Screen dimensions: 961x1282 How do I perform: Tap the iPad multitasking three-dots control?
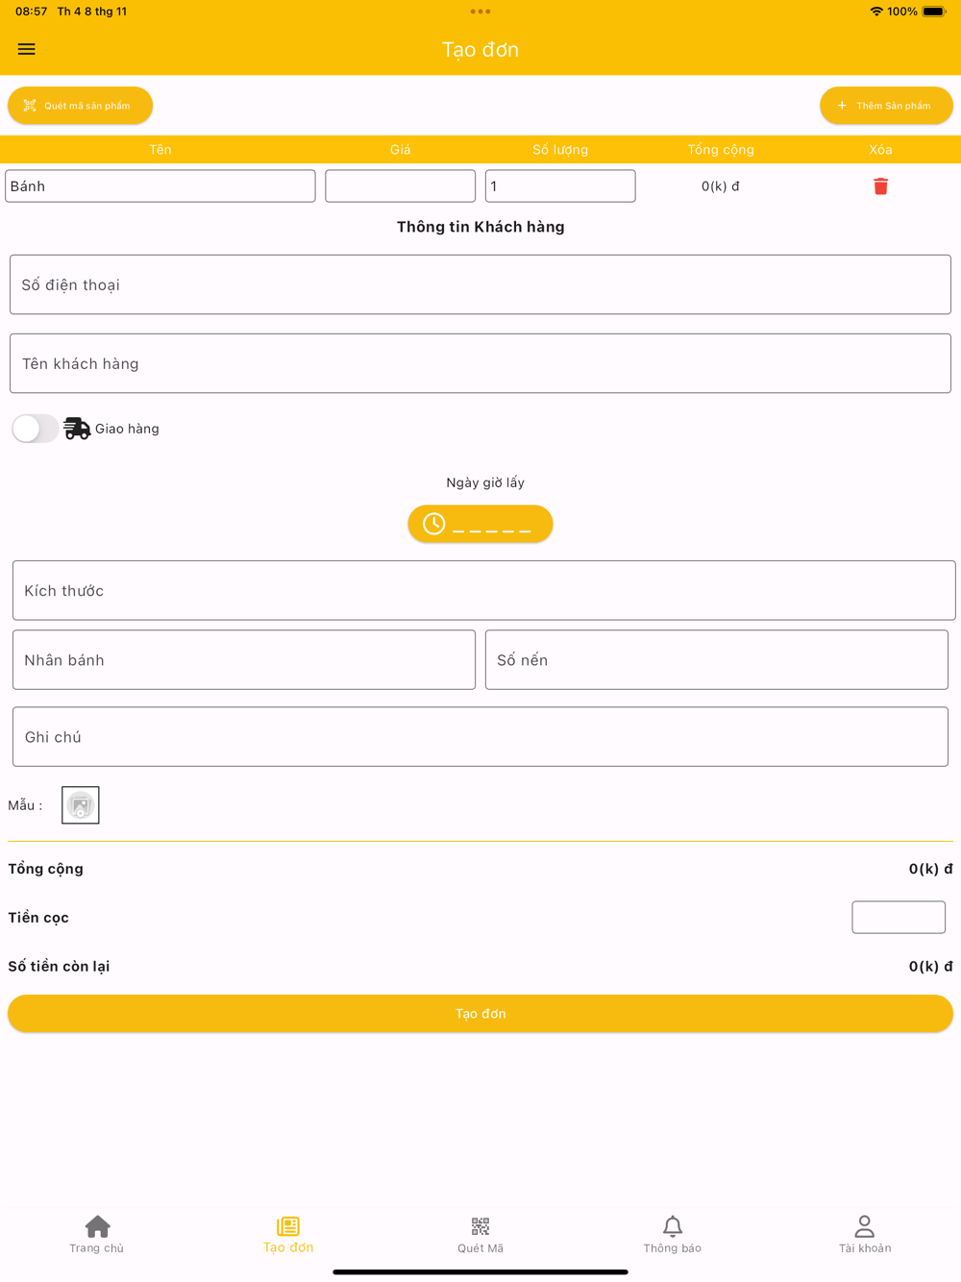tap(480, 12)
